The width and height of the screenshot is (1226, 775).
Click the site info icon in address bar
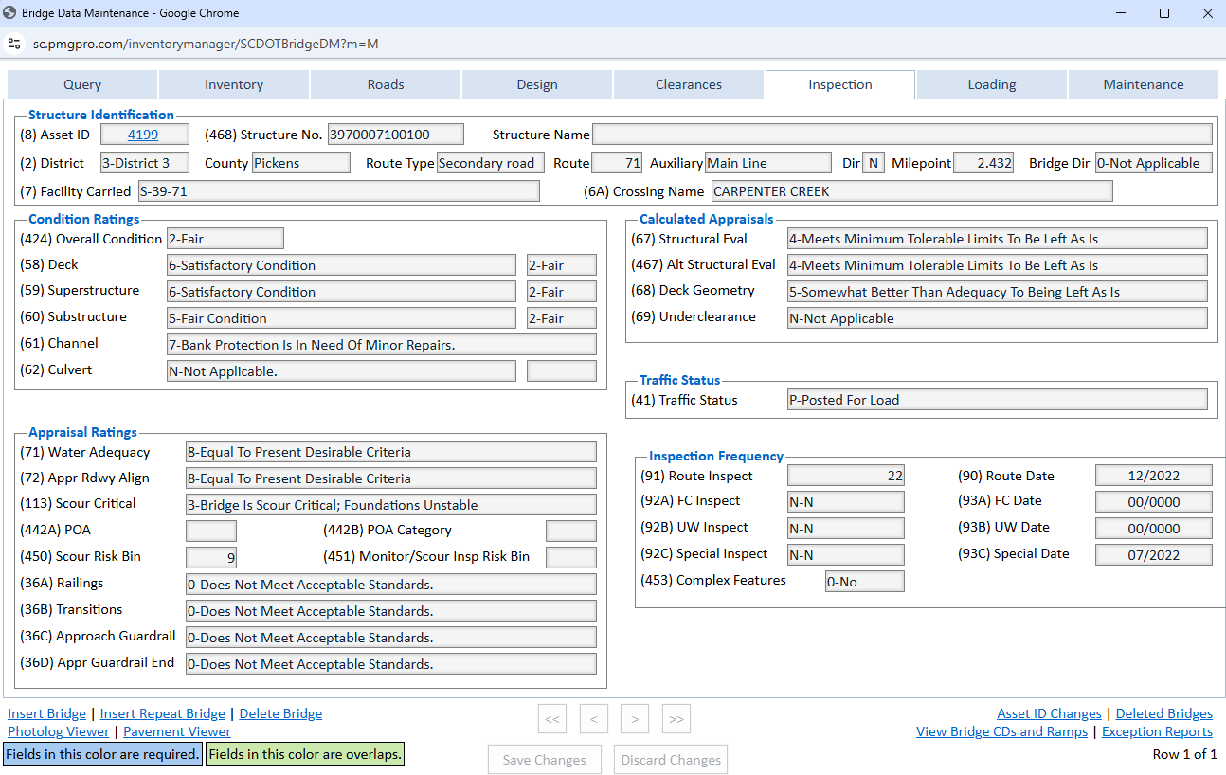click(14, 44)
